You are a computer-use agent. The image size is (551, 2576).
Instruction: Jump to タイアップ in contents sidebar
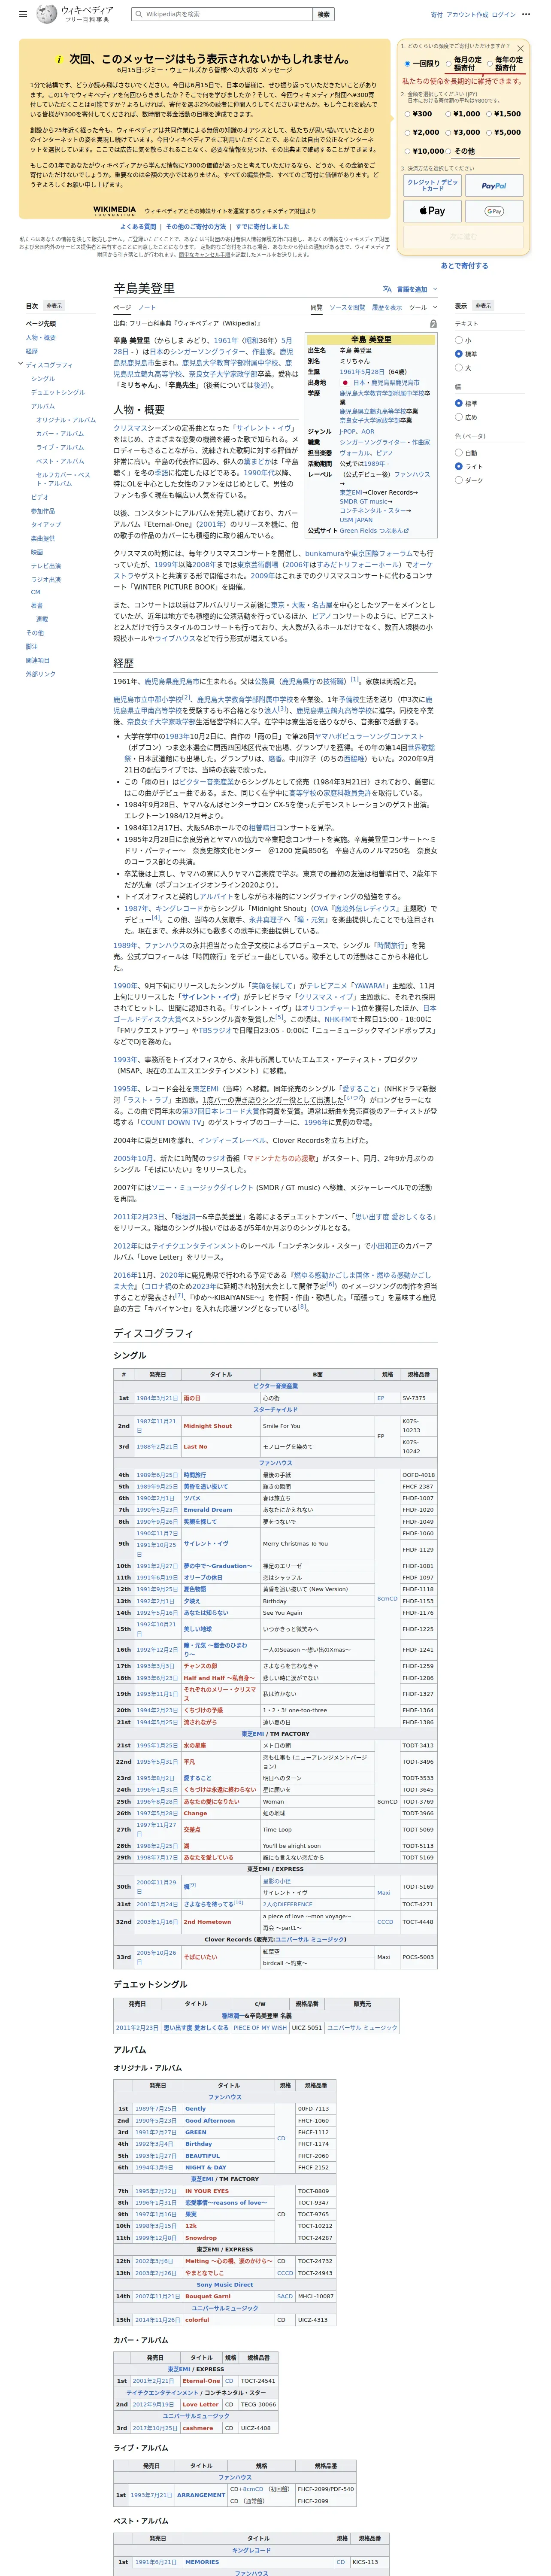(46, 525)
